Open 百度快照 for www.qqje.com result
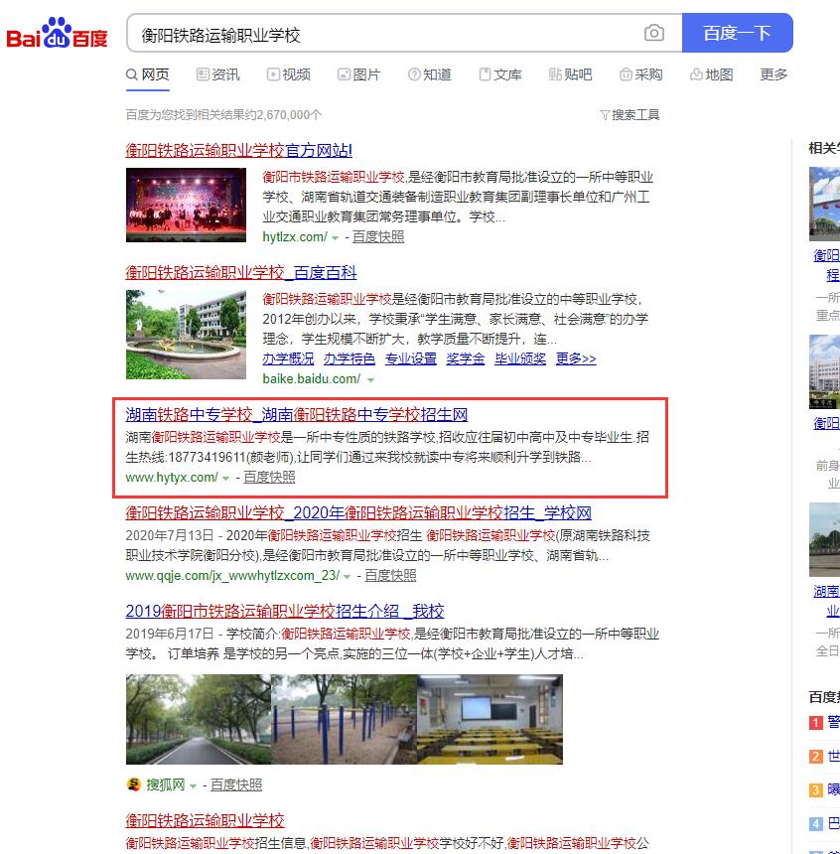 pos(390,576)
